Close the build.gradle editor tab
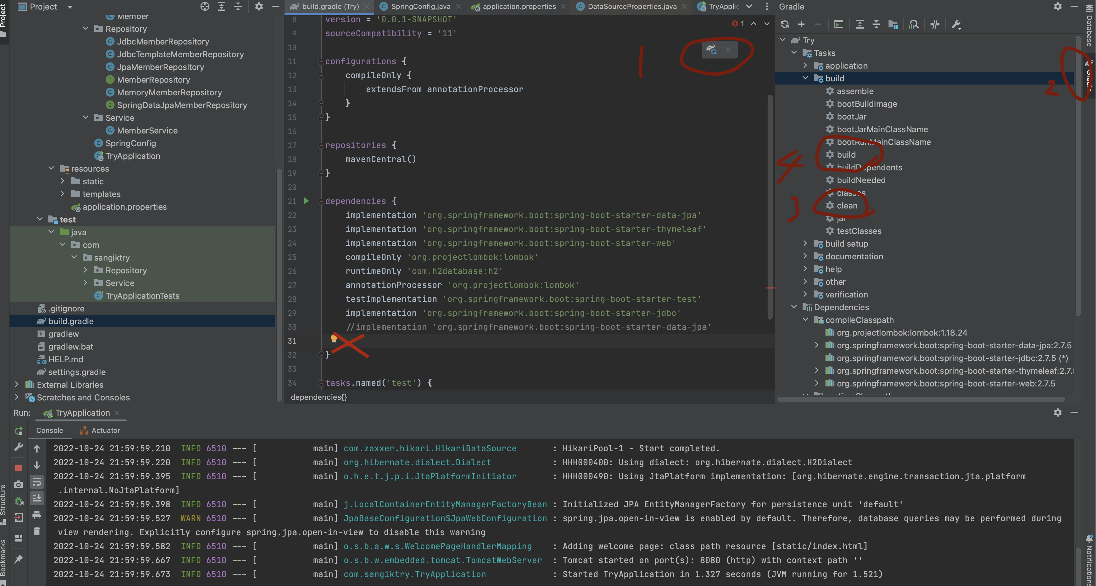This screenshot has height=586, width=1096. coord(366,6)
